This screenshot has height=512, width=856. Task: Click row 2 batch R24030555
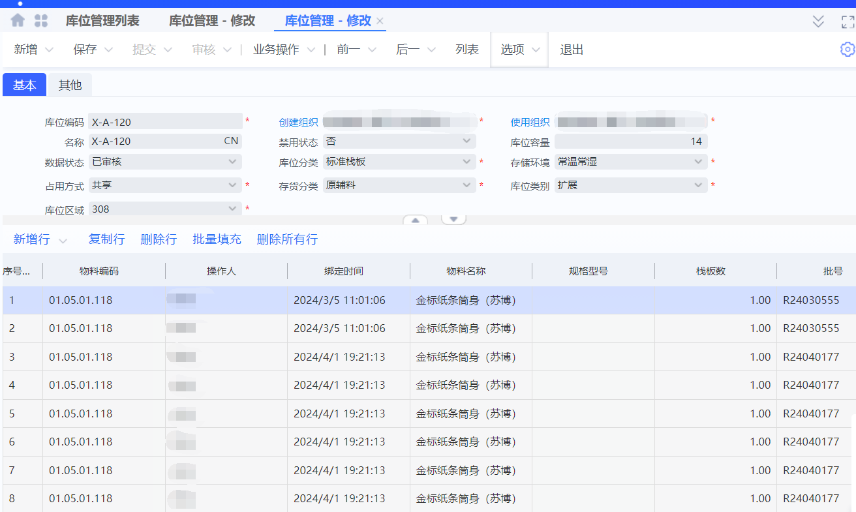point(811,329)
